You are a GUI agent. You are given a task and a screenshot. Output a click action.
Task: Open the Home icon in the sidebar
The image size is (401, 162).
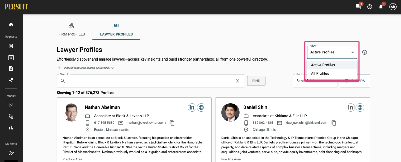(11, 24)
